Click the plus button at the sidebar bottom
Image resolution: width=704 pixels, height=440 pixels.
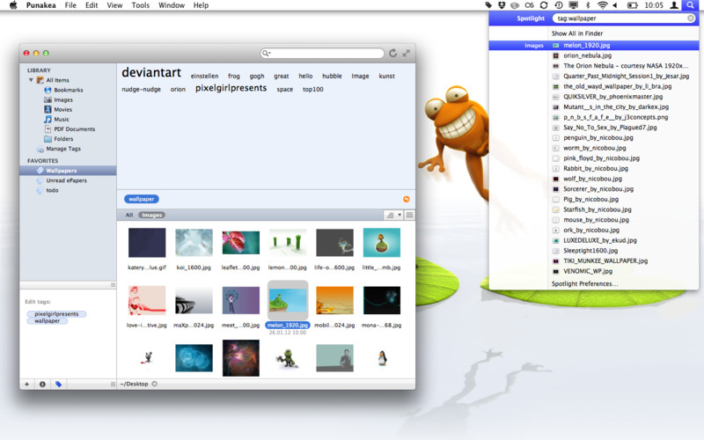26,384
